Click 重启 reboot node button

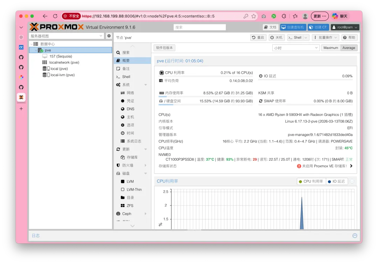point(258,37)
